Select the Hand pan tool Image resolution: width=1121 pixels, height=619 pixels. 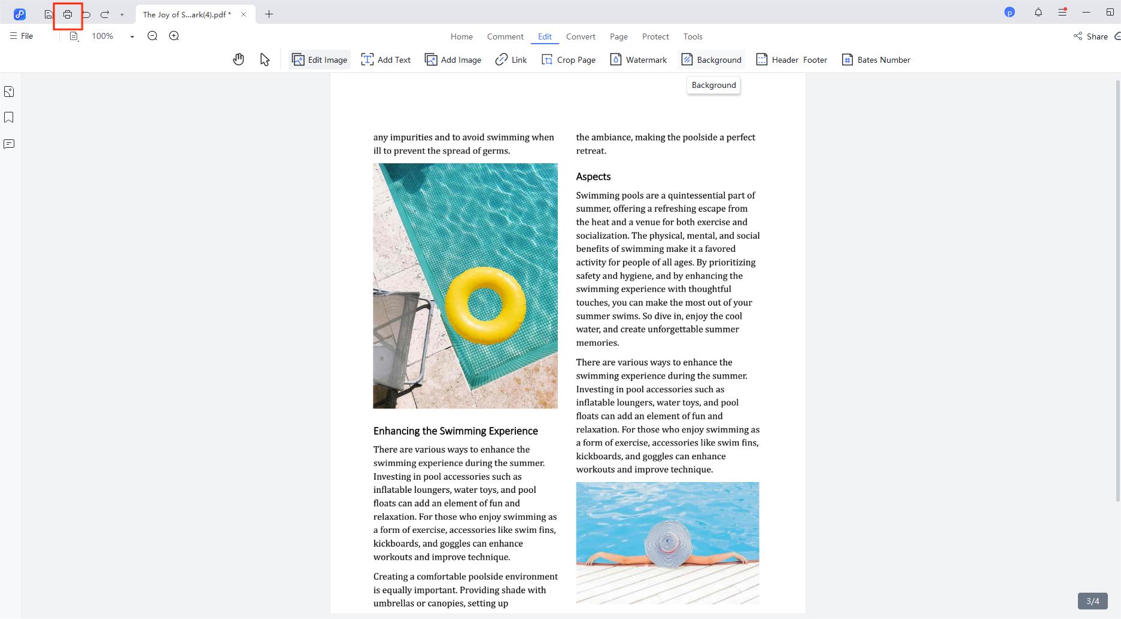[x=239, y=59]
